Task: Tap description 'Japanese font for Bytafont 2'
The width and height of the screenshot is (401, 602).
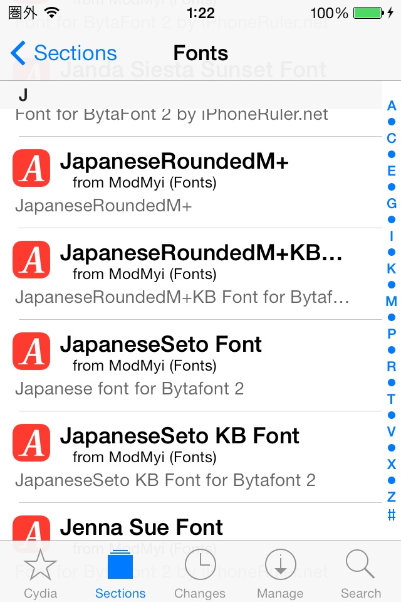Action: click(130, 389)
